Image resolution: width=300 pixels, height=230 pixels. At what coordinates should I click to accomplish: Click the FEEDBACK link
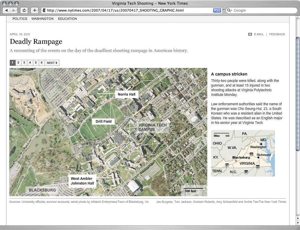coord(277,34)
